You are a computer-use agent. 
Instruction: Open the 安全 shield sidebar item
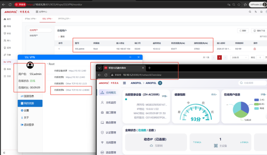(x=7, y=33)
